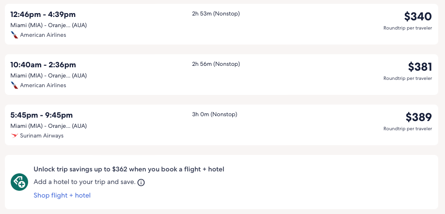This screenshot has width=445, height=214.
Task: Select the 12:46pm - 4:39pm flight
Action: point(43,15)
